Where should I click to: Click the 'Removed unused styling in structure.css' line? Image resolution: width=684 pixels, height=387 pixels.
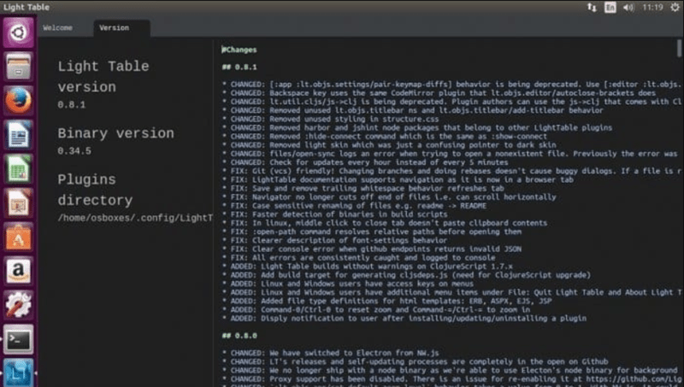(x=330, y=119)
